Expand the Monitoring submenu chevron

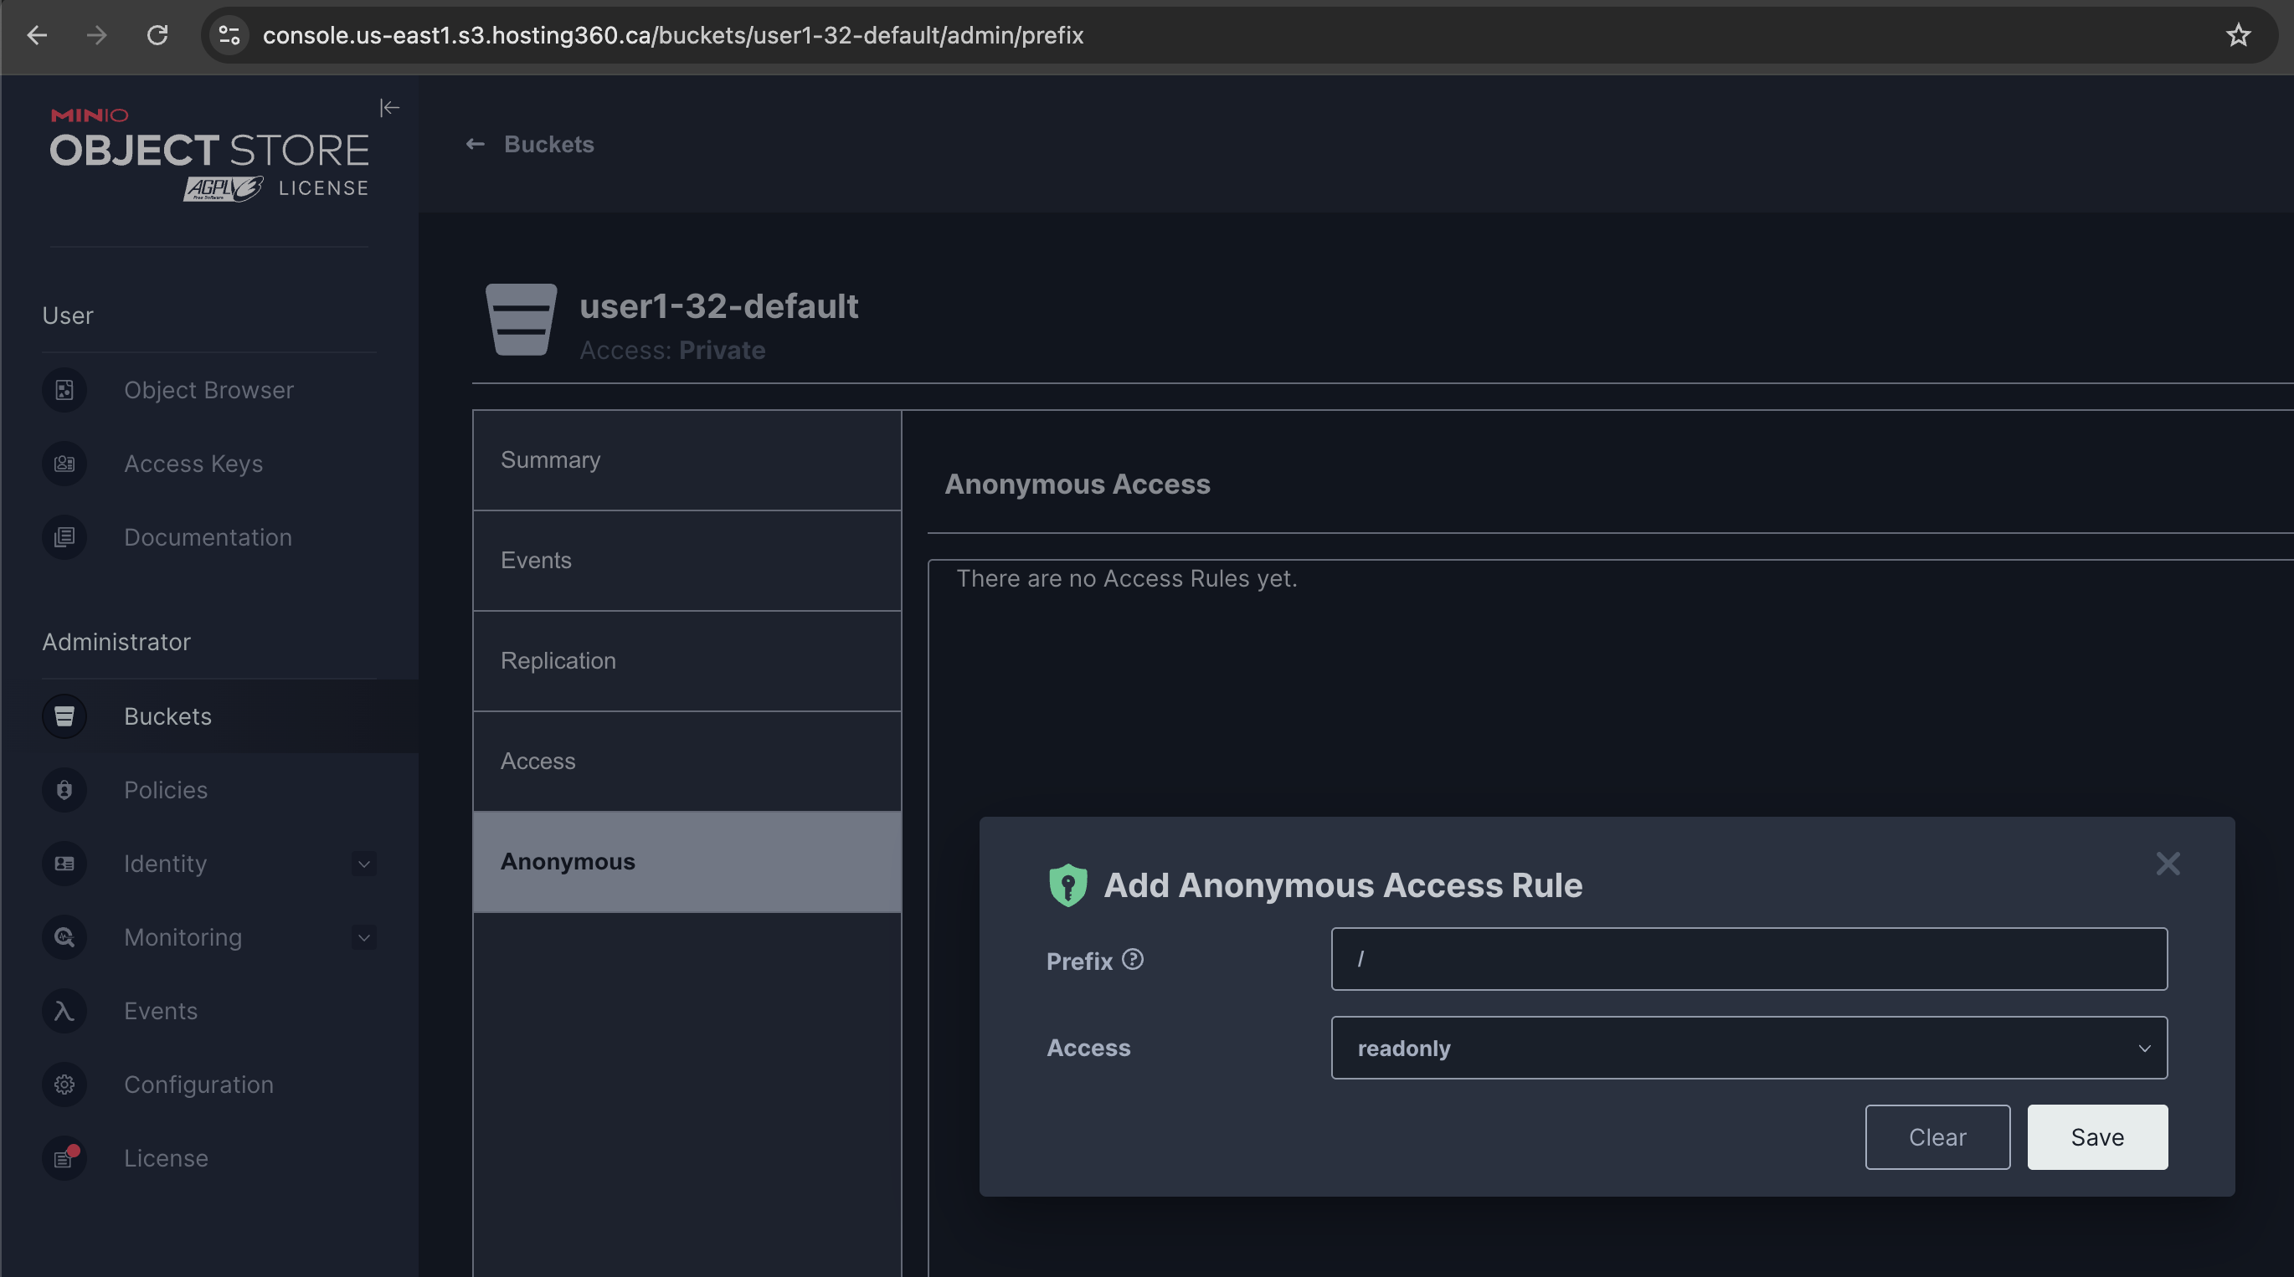tap(363, 937)
